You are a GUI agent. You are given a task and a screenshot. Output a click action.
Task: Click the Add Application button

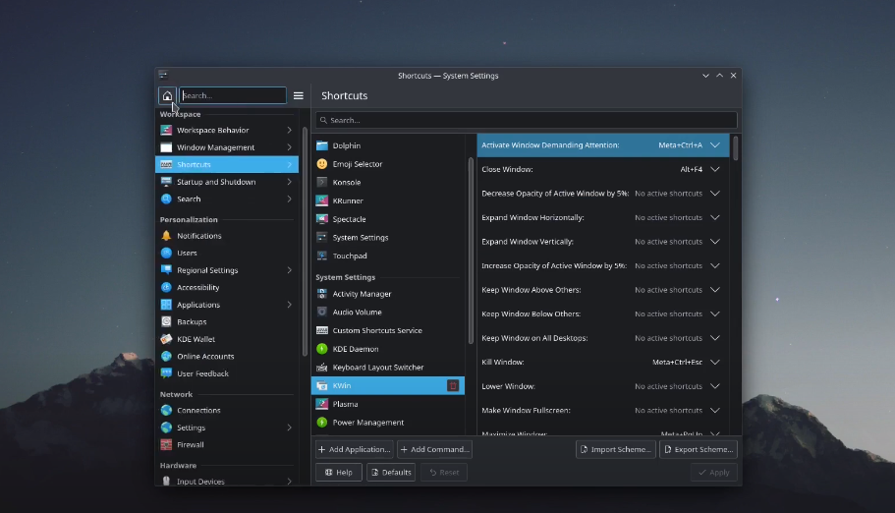[x=354, y=449]
